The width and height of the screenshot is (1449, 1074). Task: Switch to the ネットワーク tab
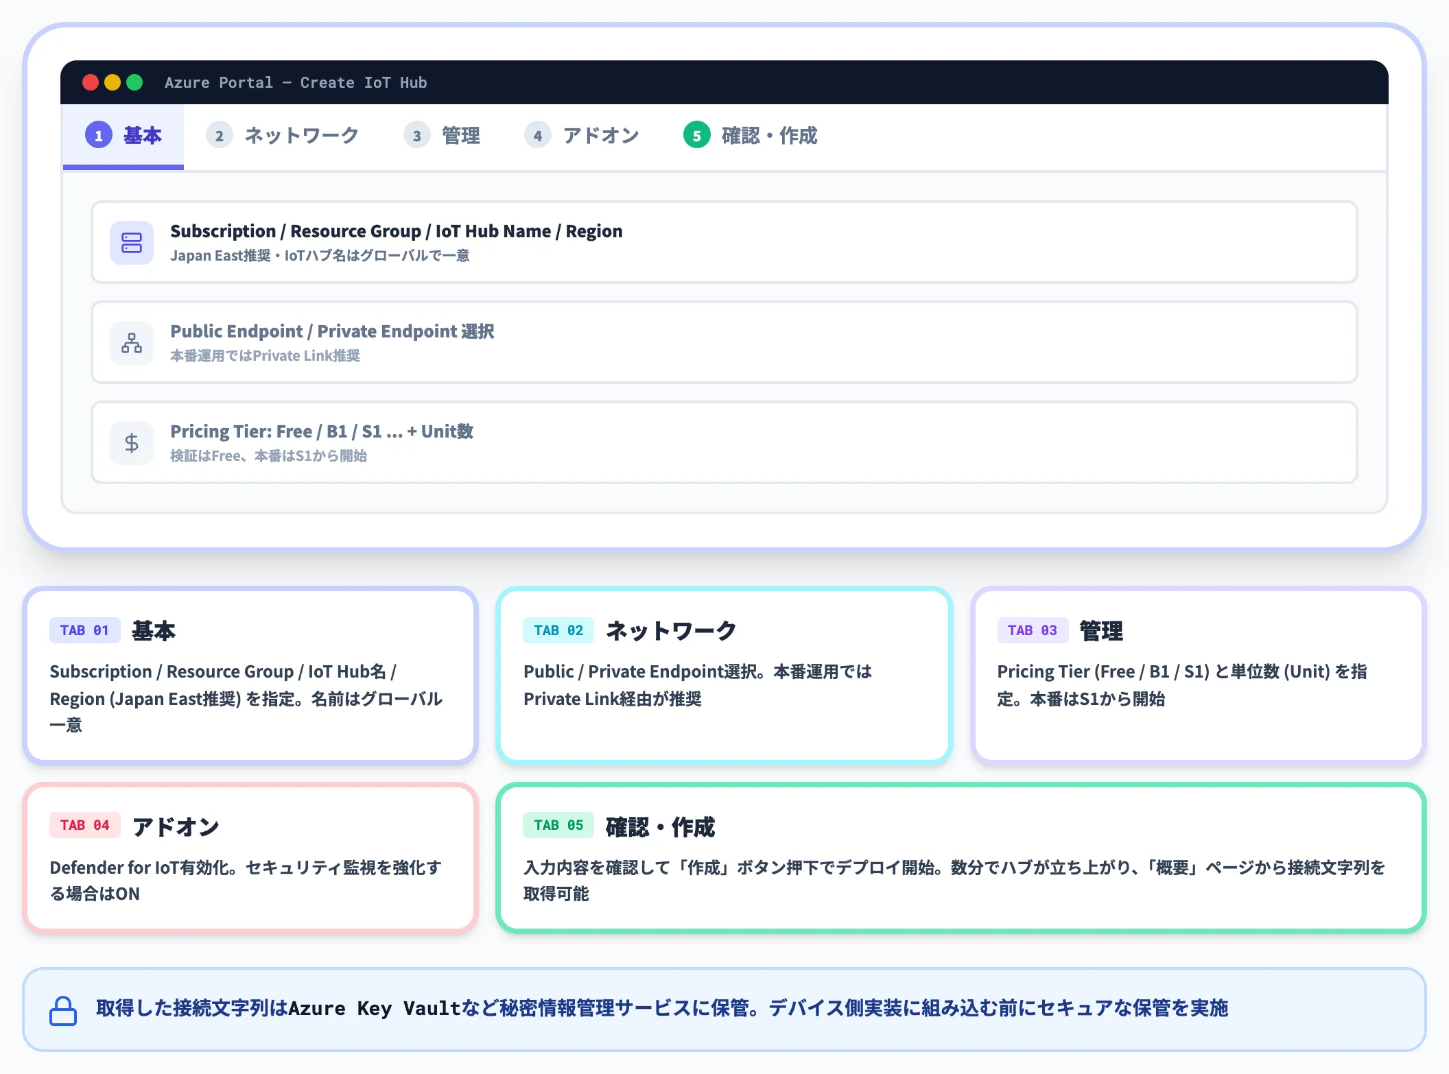[x=283, y=136]
